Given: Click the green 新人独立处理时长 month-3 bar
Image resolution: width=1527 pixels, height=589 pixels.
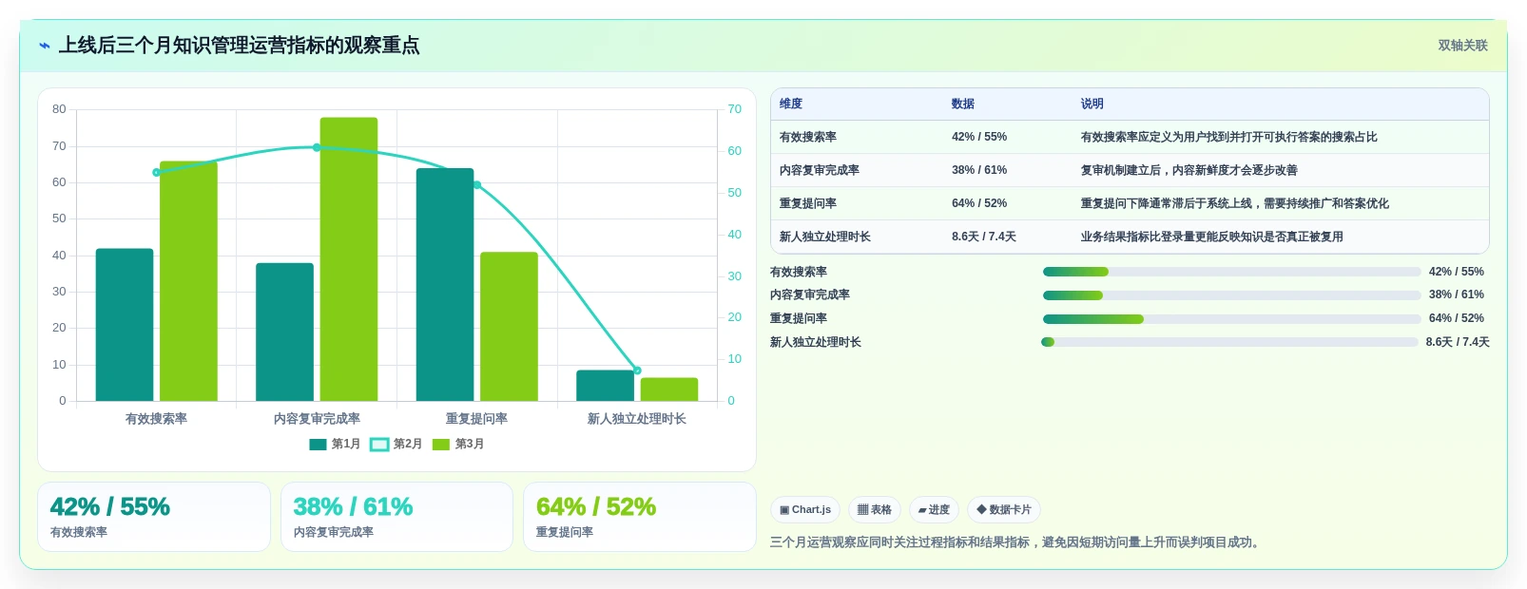Looking at the screenshot, I should click(669, 389).
